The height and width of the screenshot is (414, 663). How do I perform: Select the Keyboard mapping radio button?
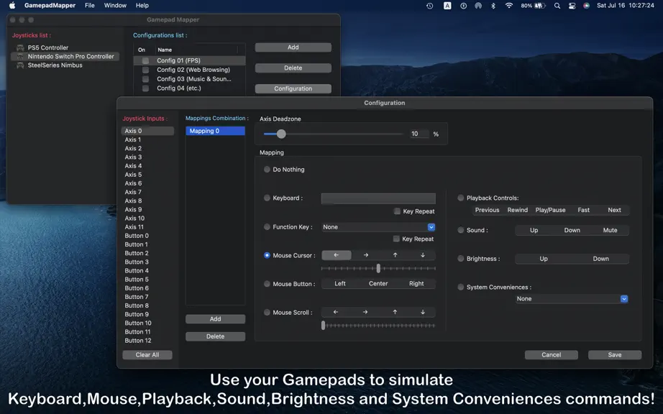[x=267, y=198]
